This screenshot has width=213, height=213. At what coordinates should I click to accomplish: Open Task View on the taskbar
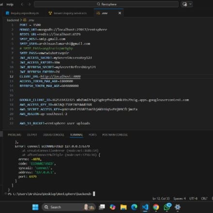102,207
